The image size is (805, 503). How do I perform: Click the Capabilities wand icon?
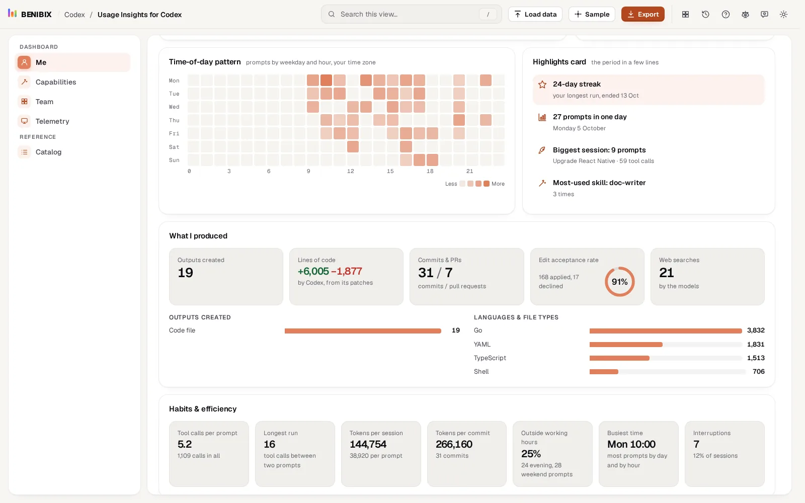[x=24, y=82]
